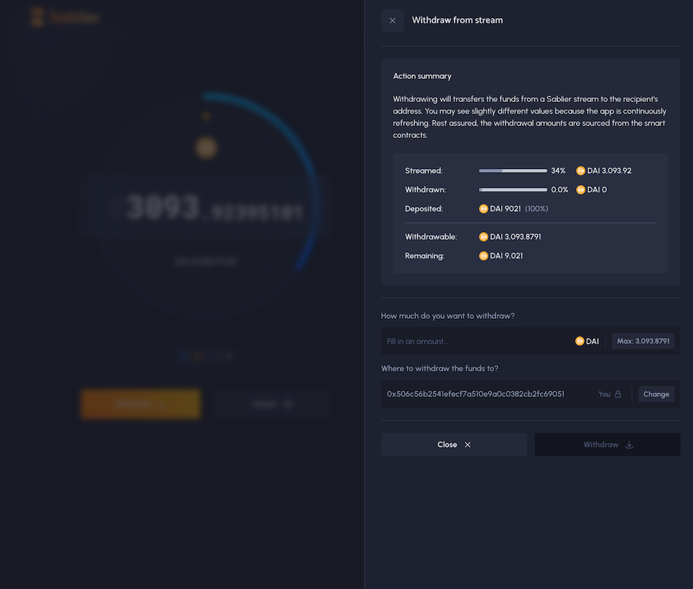Click the Withdrawn 0.0% progress bar

[513, 189]
